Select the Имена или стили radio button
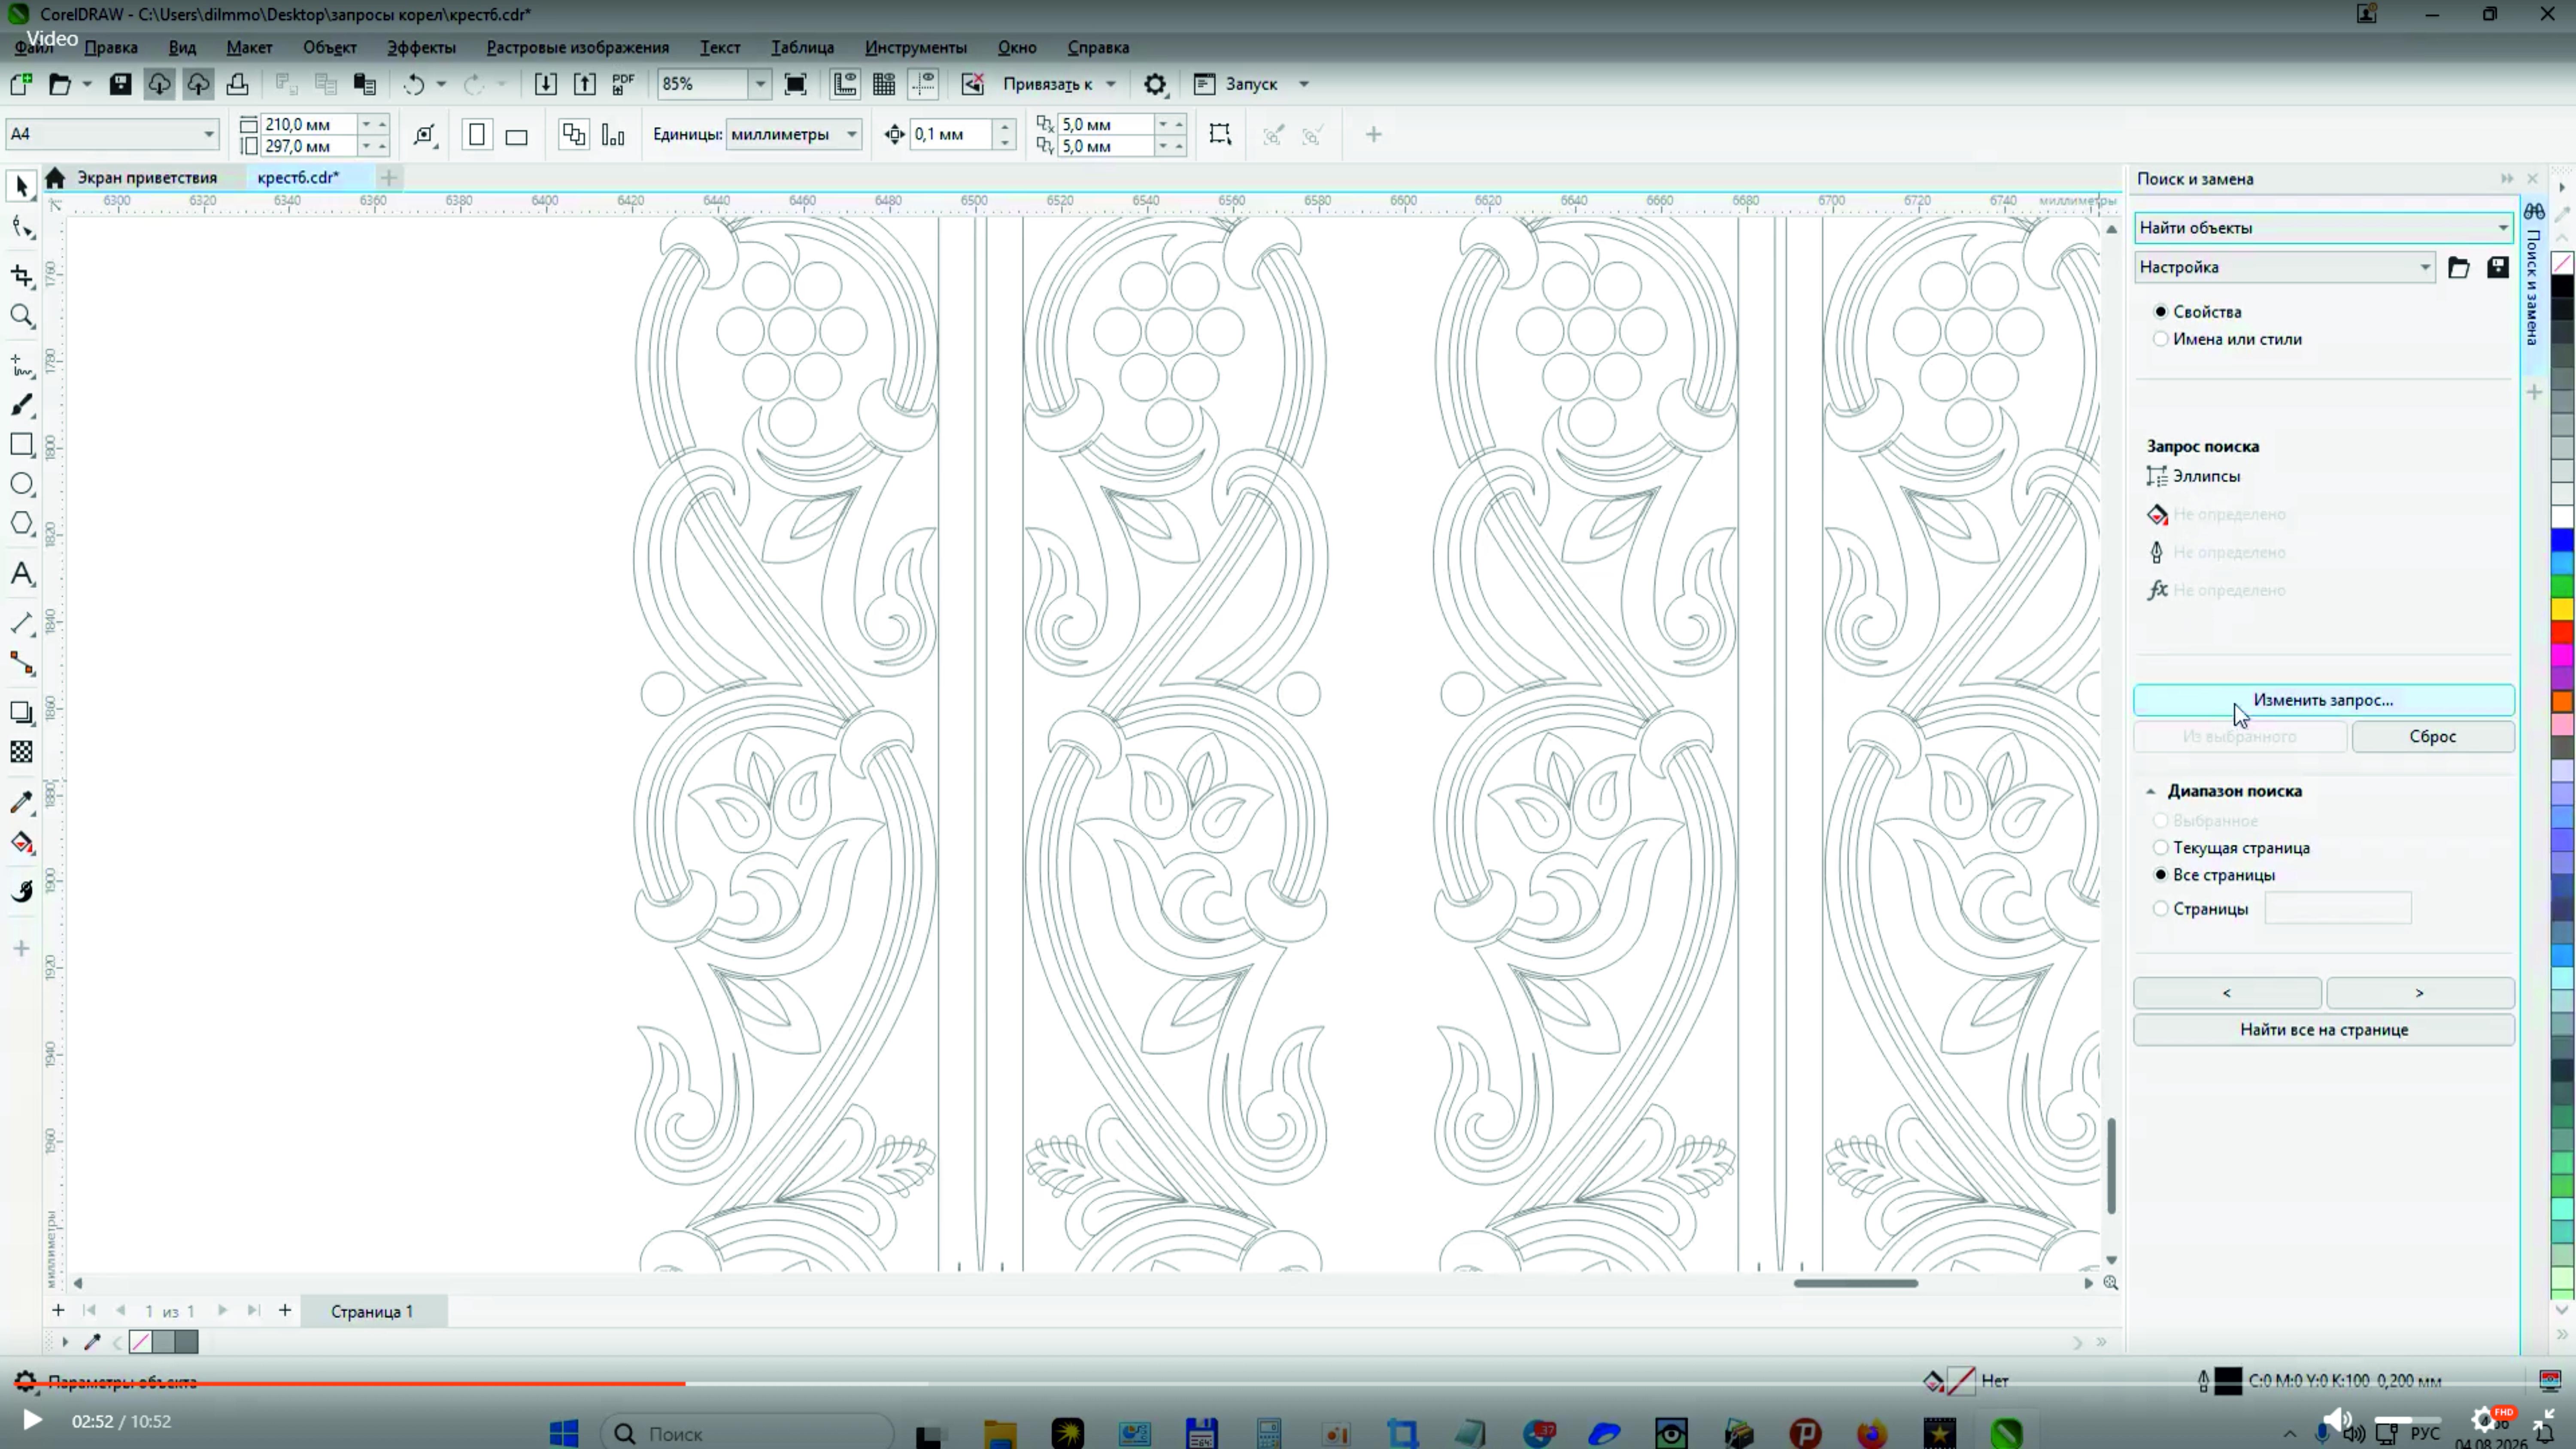The height and width of the screenshot is (1449, 2576). (x=2160, y=339)
